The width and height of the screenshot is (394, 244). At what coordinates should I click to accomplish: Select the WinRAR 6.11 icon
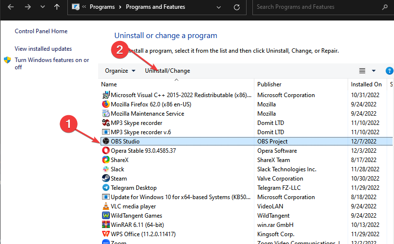click(106, 224)
